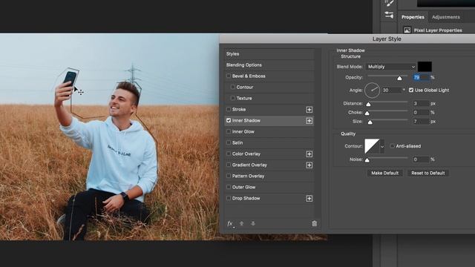Enable the Gradient Overlay checkbox
Screen dimensions: 475x267
(229, 165)
